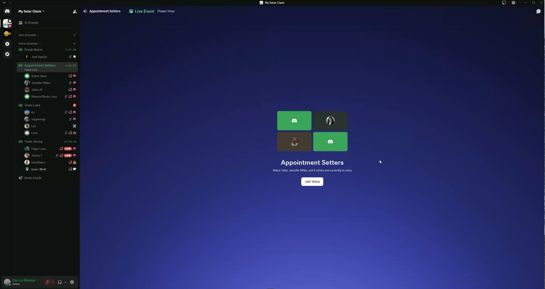This screenshot has height=289, width=545.
Task: Open the Help question mark icon
Action: (513, 3)
